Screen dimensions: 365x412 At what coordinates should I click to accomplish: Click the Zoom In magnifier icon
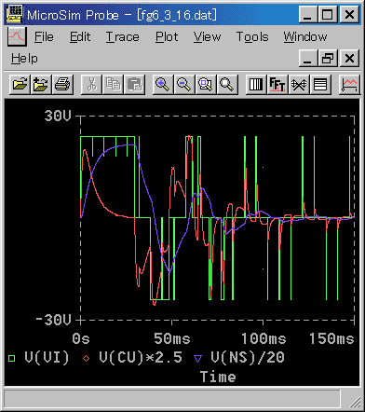click(163, 84)
